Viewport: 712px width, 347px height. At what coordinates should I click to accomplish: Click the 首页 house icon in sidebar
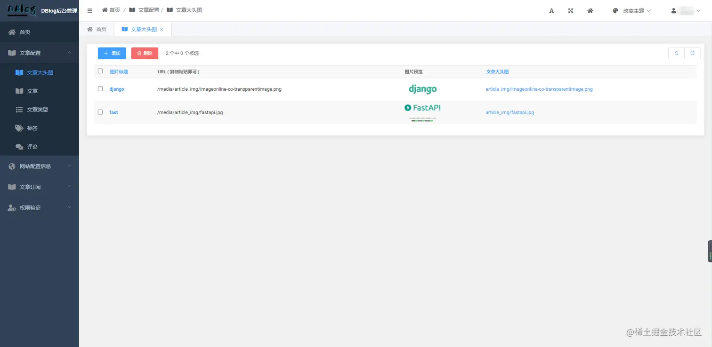tap(12, 32)
